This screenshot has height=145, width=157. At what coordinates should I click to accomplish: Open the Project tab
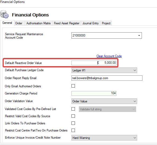tap(106, 23)
